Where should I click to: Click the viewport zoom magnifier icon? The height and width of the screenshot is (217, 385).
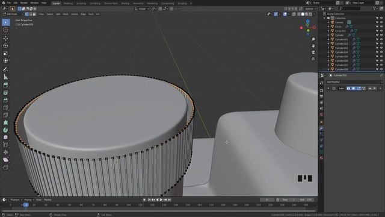click(x=313, y=39)
